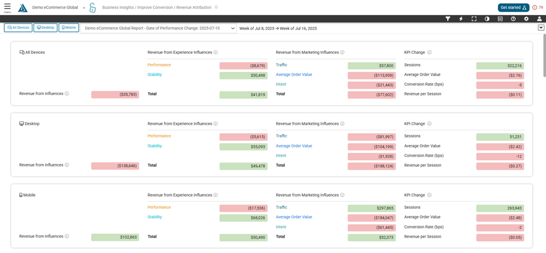Open settings with the gear icon
Viewport: 546px width, 253px height.
pyautogui.click(x=526, y=19)
